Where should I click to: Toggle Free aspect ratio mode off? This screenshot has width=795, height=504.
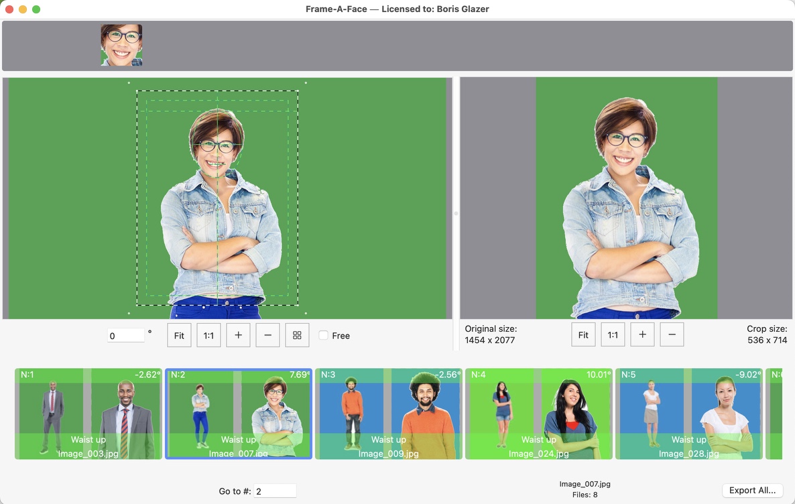(x=323, y=335)
